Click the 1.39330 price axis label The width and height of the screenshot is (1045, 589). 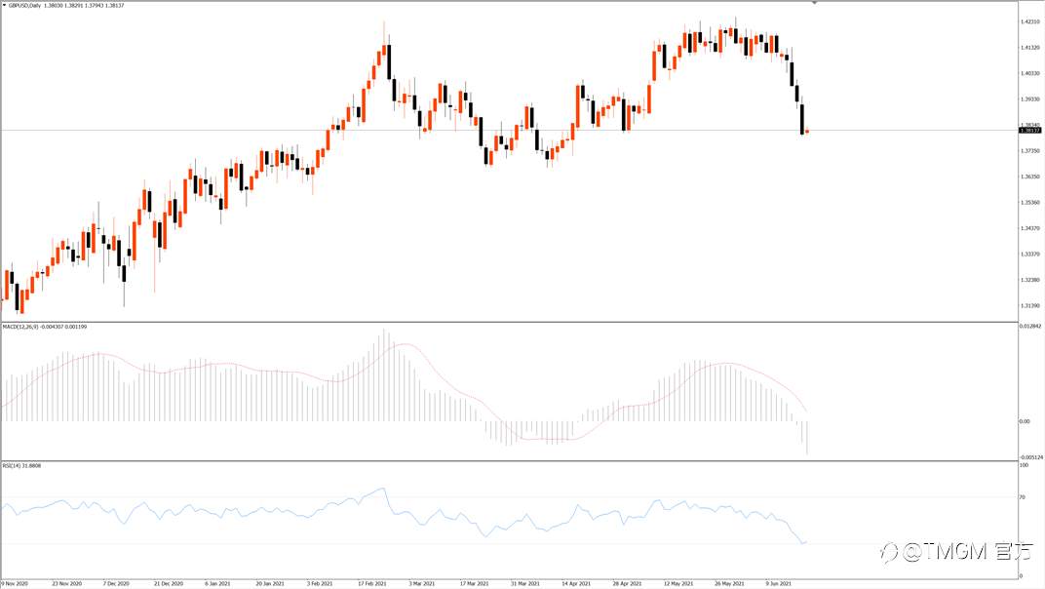[x=1030, y=99]
